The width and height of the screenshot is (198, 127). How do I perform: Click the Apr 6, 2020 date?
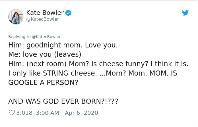click(x=82, y=113)
